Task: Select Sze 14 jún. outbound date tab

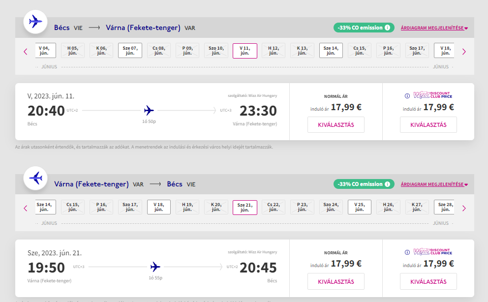Action: 331,51
